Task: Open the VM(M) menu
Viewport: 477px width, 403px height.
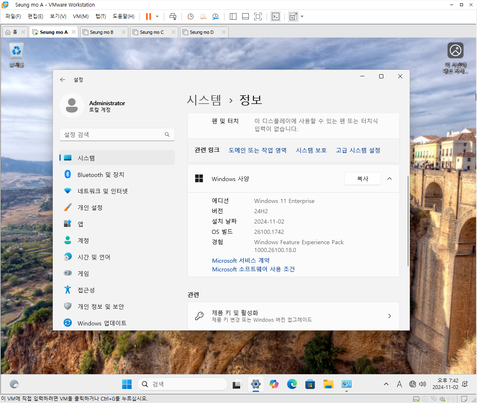Action: (x=80, y=16)
